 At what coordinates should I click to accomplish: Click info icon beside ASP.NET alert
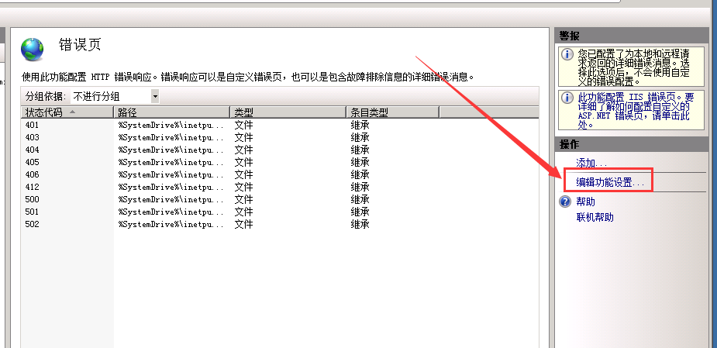[x=567, y=97]
